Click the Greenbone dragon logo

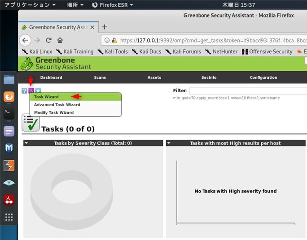[27, 64]
